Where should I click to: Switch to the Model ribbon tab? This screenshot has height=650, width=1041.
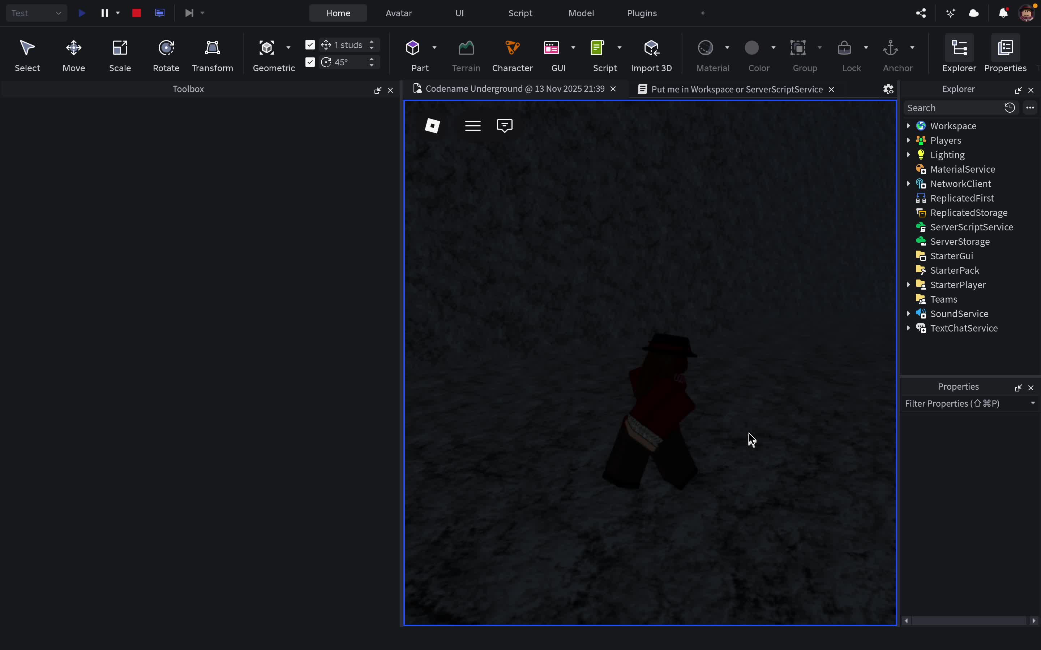click(581, 13)
